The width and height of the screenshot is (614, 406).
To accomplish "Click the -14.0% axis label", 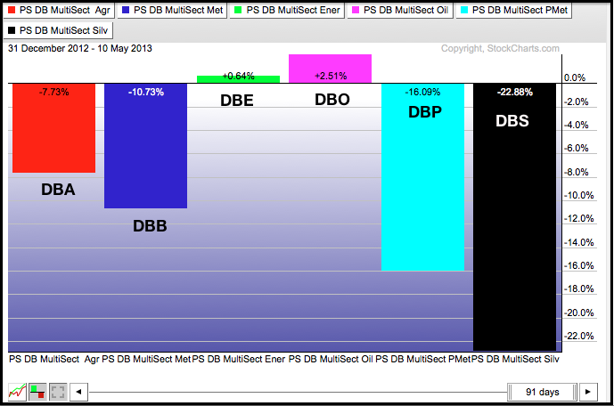I will click(x=578, y=242).
